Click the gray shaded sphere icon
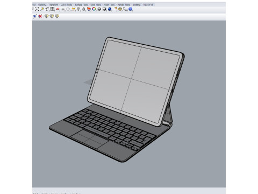Screen dimensions: 258x194 point(99,9)
